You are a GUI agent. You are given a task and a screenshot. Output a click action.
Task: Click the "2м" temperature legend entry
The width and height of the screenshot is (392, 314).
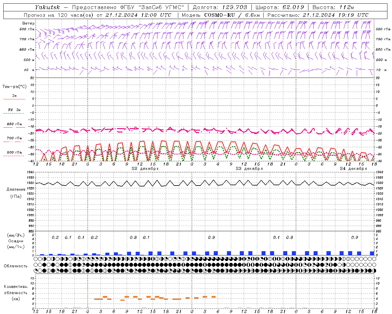[14, 96]
